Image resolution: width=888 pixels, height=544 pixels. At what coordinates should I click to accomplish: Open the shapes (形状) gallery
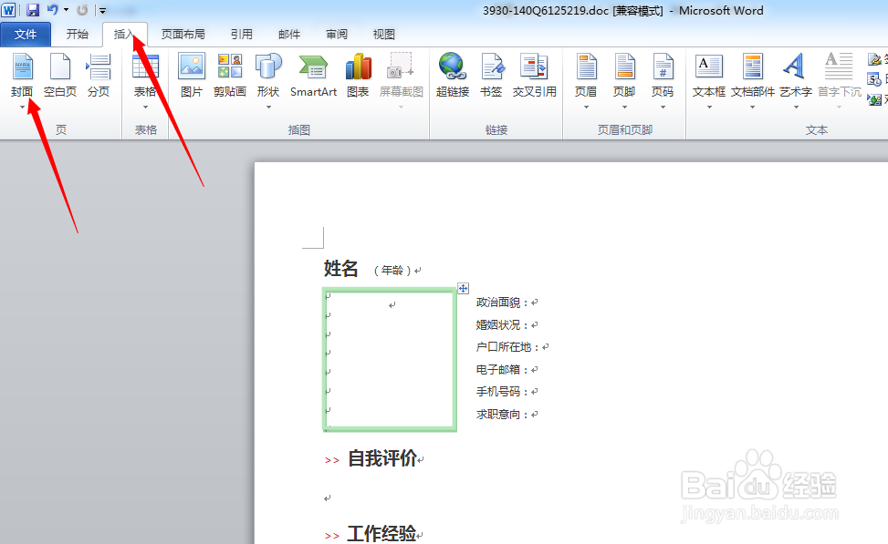click(x=268, y=76)
